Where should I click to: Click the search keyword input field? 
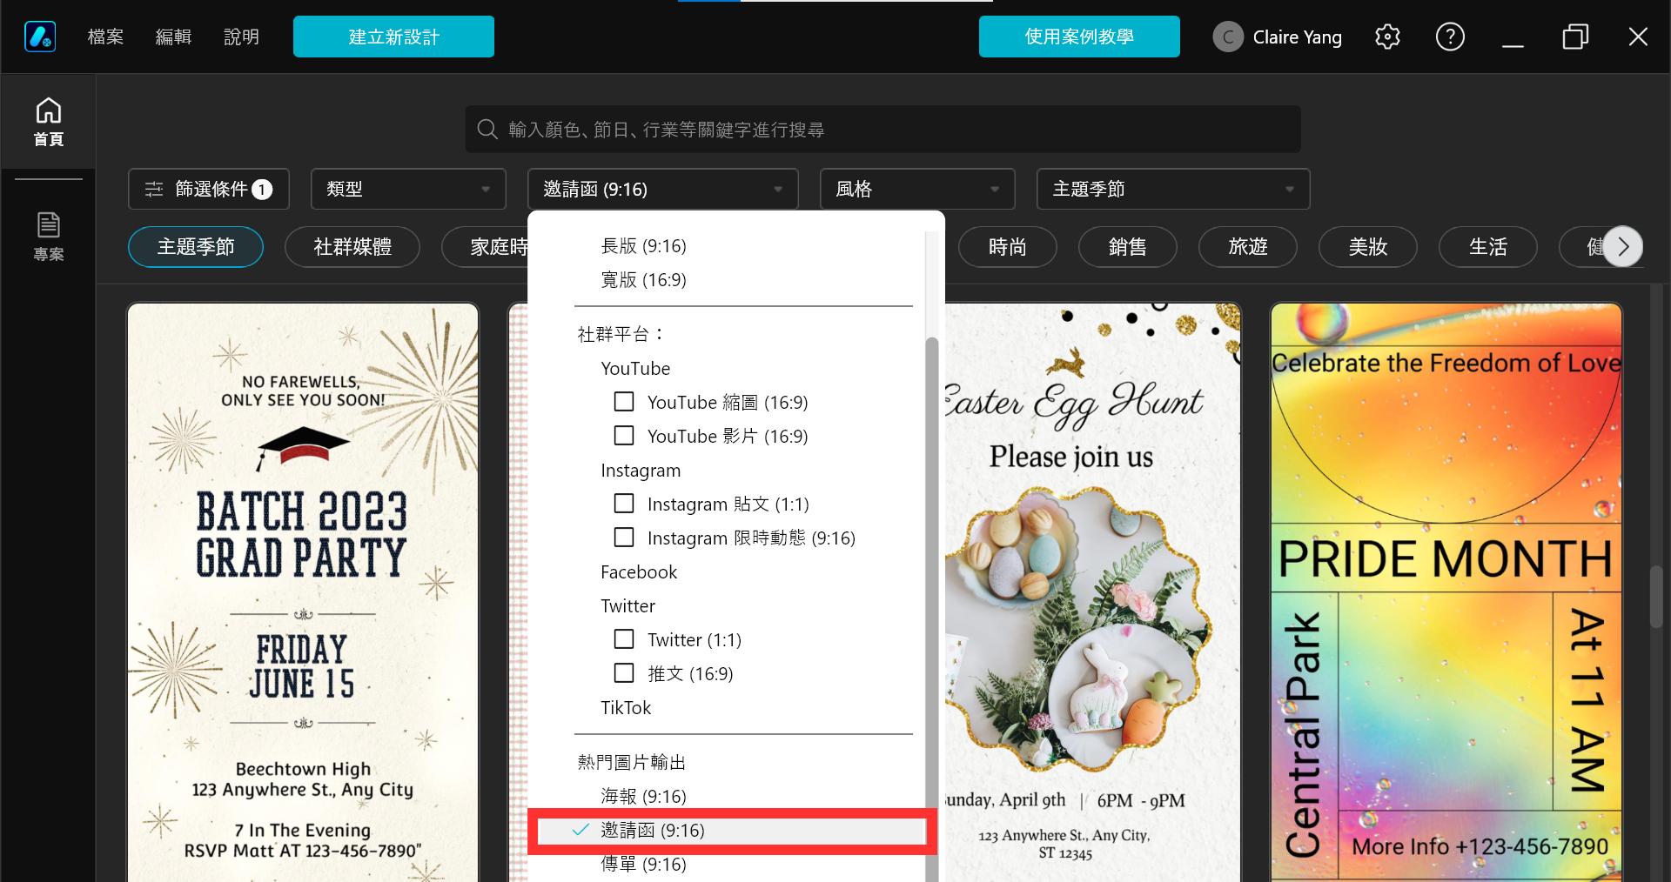(x=882, y=130)
